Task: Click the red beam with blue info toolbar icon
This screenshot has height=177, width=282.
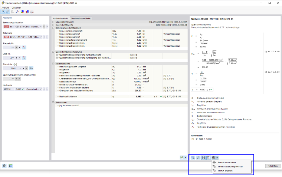Action: click(x=27, y=12)
